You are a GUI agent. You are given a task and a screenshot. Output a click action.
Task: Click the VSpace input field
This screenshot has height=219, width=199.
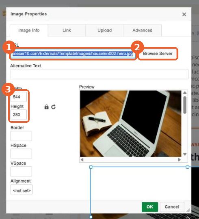[x=21, y=172]
